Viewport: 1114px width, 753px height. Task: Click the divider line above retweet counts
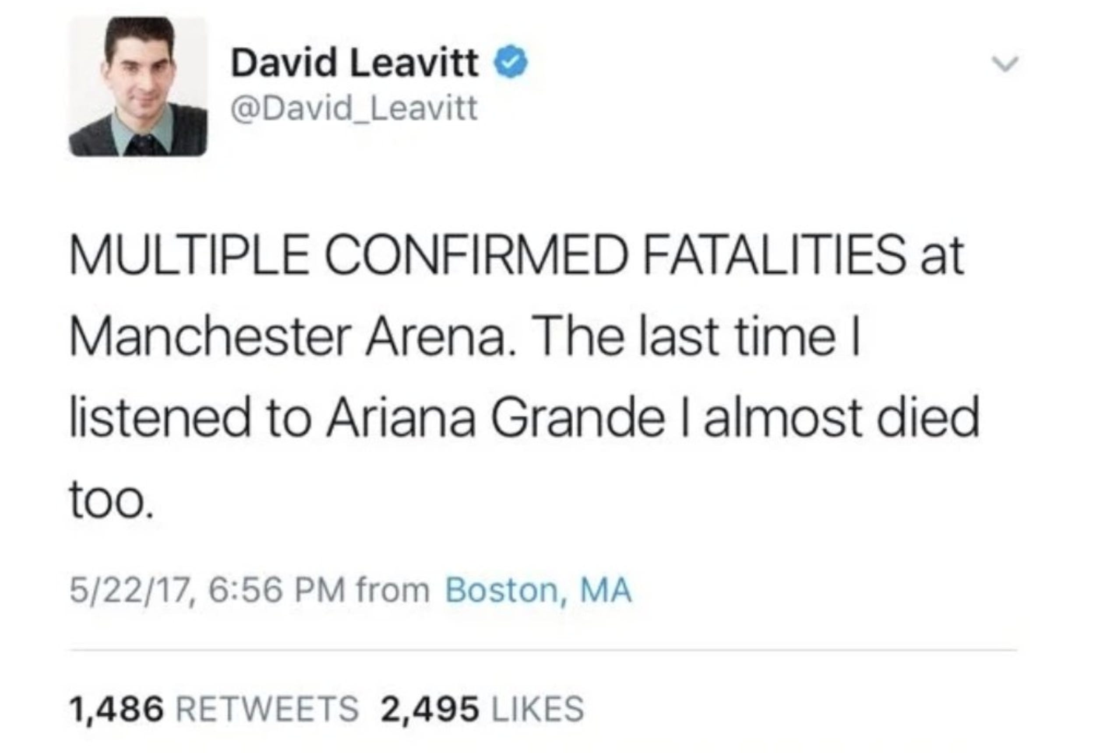pyautogui.click(x=543, y=651)
